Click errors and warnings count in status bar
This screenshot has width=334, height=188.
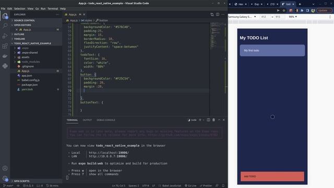tap(28, 186)
